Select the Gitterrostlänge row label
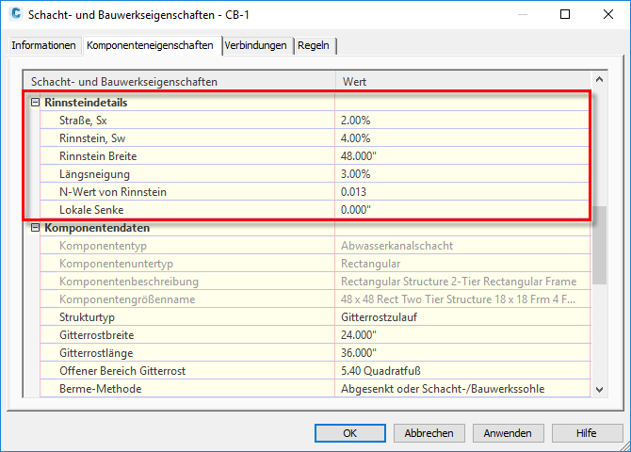 [96, 353]
